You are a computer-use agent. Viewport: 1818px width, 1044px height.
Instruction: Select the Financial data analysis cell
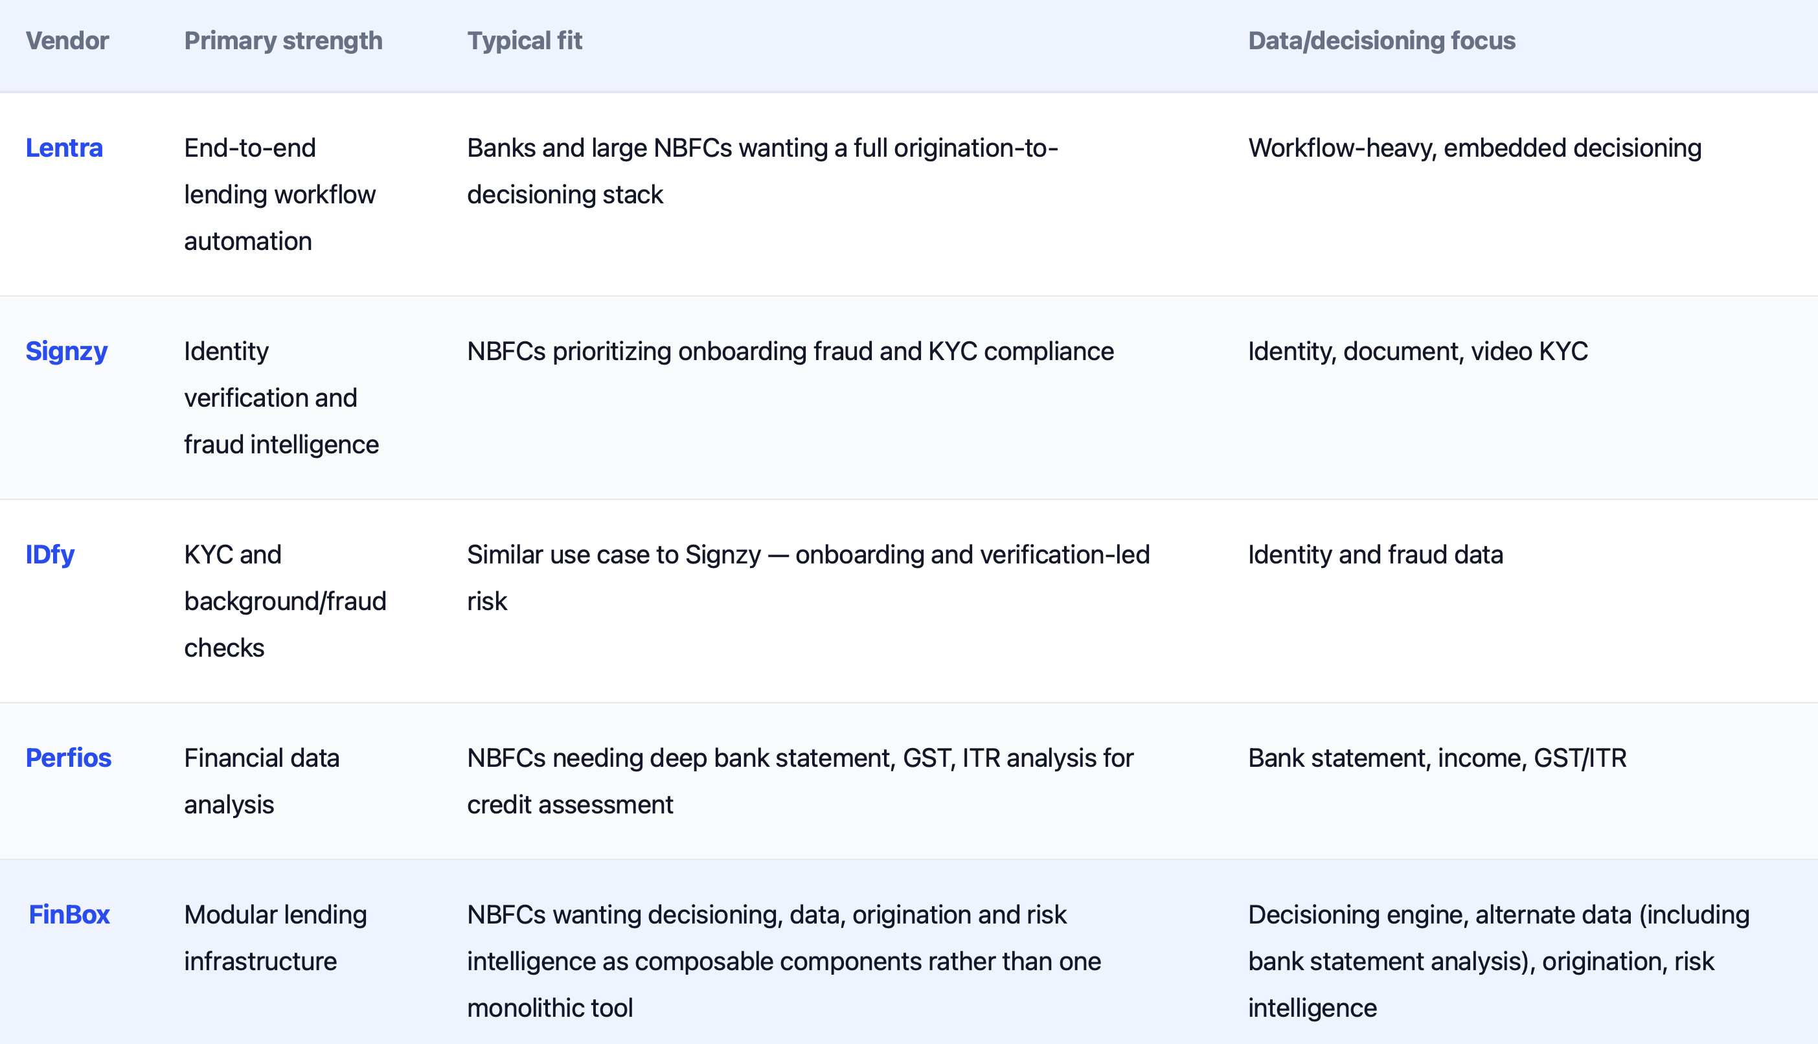(x=262, y=781)
